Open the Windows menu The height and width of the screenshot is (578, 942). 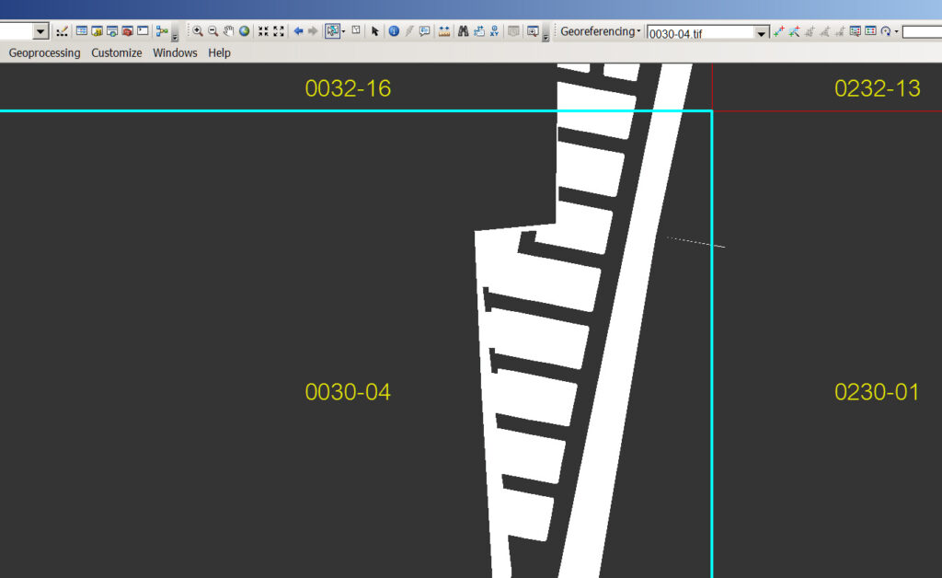pos(175,52)
